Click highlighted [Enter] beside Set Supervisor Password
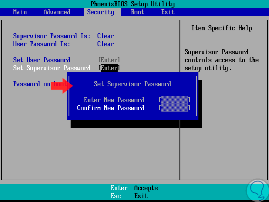269x202 pixels. [109, 68]
